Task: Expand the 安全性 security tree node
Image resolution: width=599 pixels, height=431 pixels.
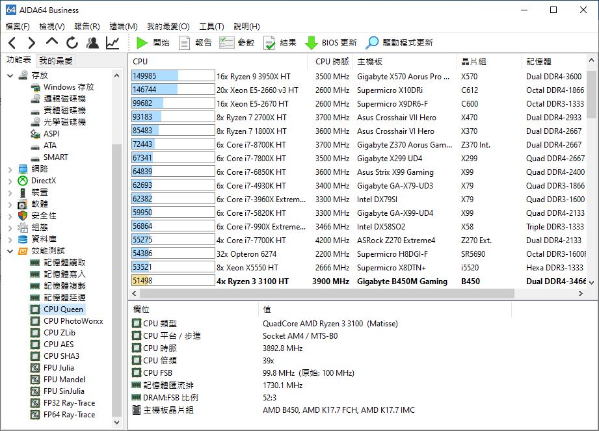Action: click(x=10, y=216)
